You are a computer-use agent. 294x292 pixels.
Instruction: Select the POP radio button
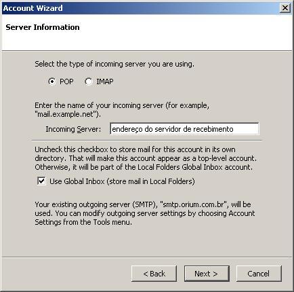[52, 81]
